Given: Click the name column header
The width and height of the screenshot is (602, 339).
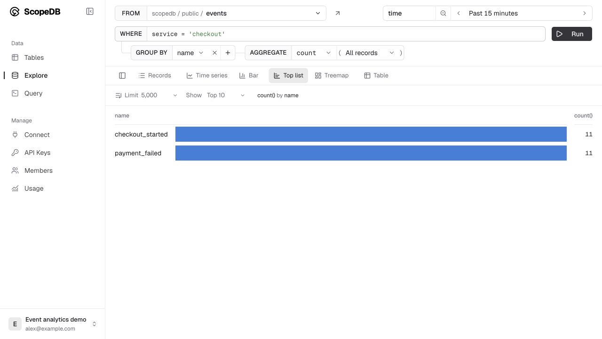Looking at the screenshot, I should pos(122,115).
